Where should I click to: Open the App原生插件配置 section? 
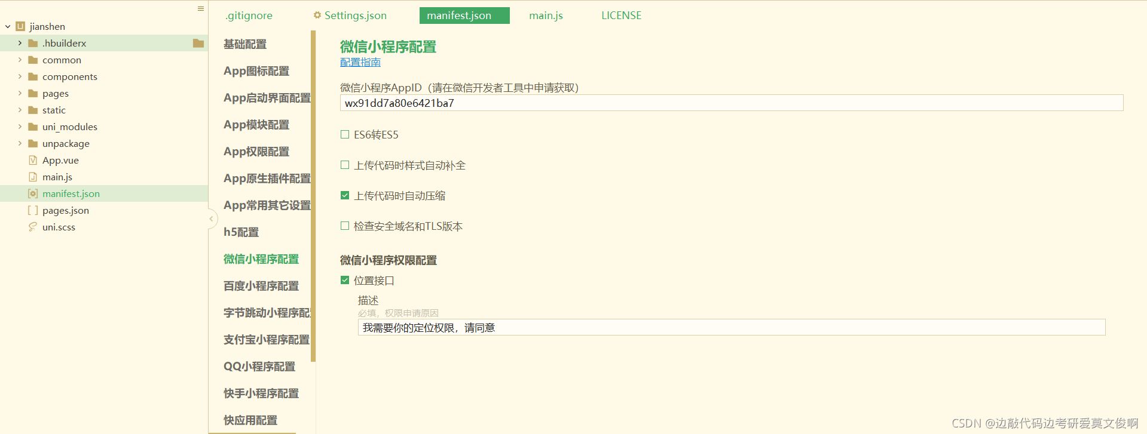tap(267, 178)
